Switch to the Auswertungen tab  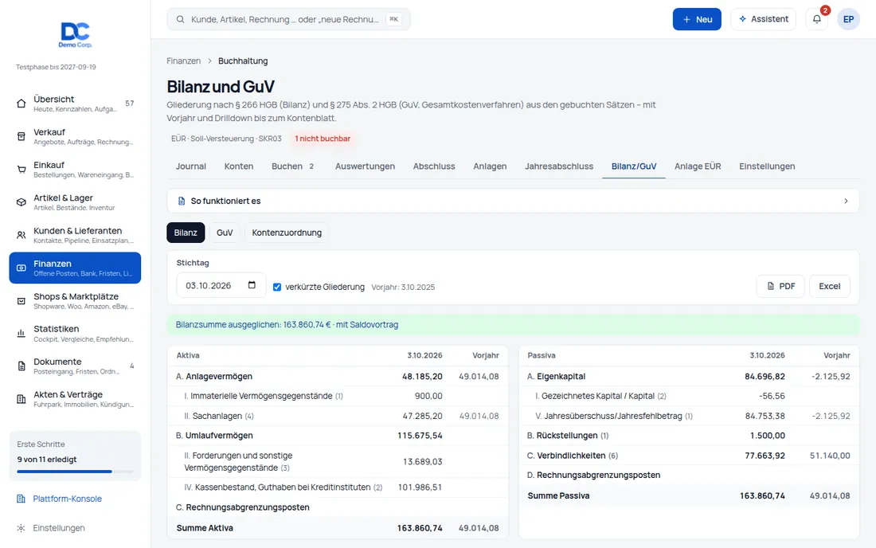click(365, 166)
